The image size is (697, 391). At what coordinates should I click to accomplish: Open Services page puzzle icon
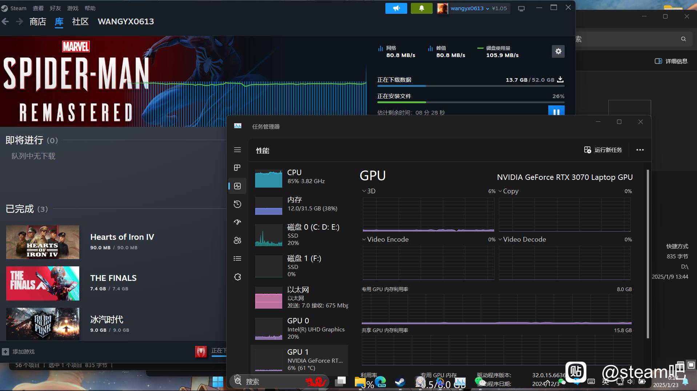(237, 277)
